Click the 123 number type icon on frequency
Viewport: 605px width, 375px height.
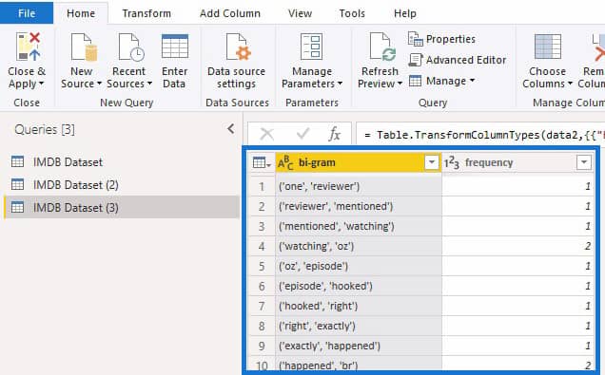pyautogui.click(x=452, y=163)
